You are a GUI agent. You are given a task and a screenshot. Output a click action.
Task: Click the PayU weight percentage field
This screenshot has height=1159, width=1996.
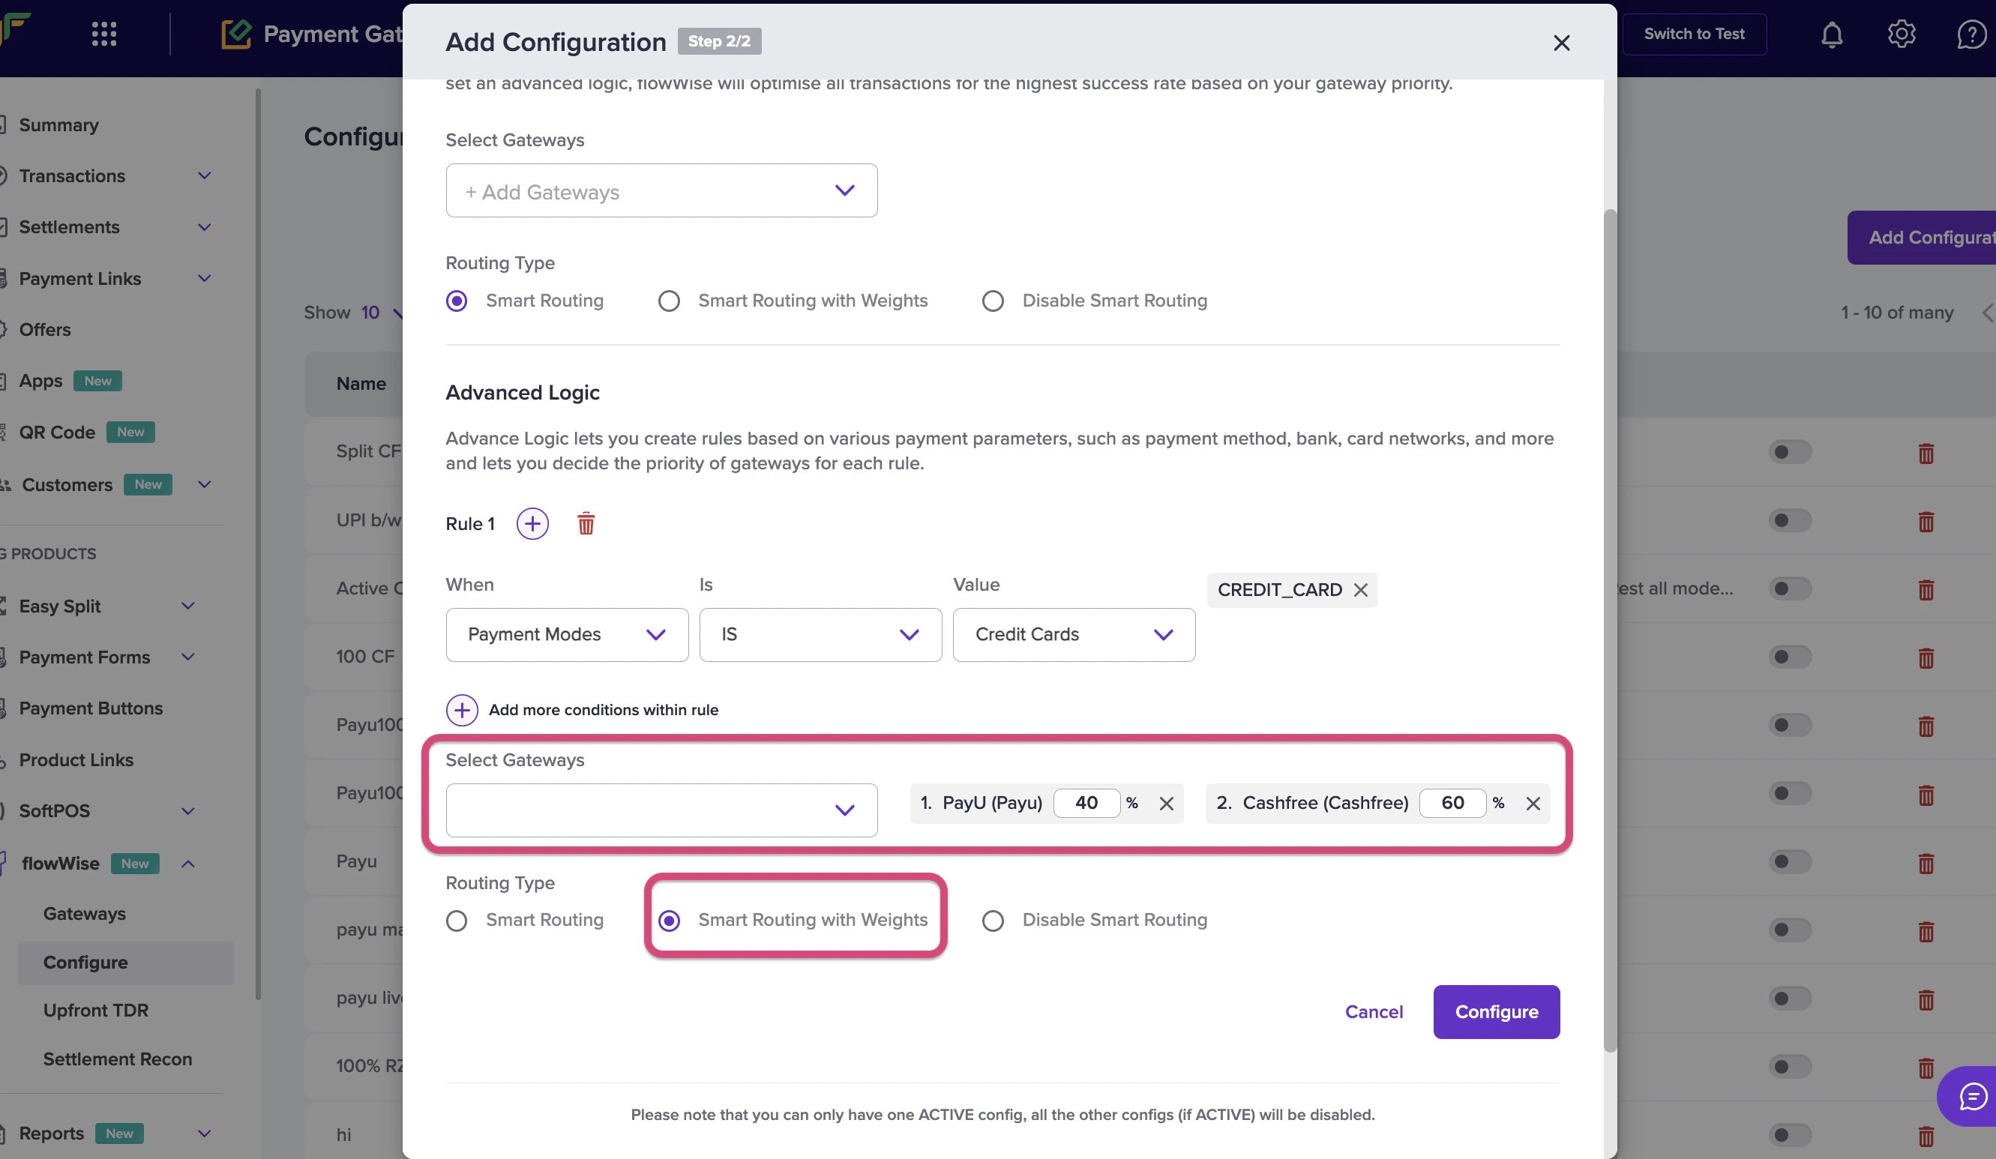1086,803
